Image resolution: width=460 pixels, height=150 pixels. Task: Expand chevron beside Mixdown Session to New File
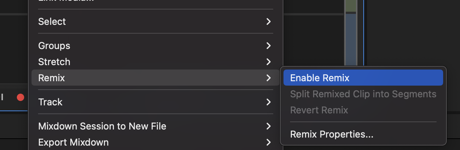point(268,126)
